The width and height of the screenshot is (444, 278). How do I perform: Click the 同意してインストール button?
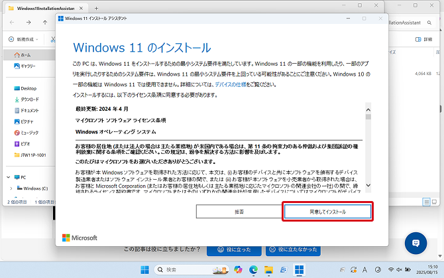click(327, 212)
